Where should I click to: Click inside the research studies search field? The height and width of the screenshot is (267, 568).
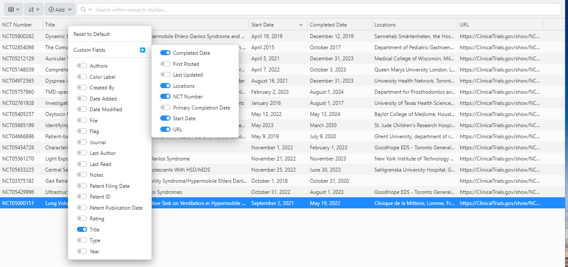256,9
